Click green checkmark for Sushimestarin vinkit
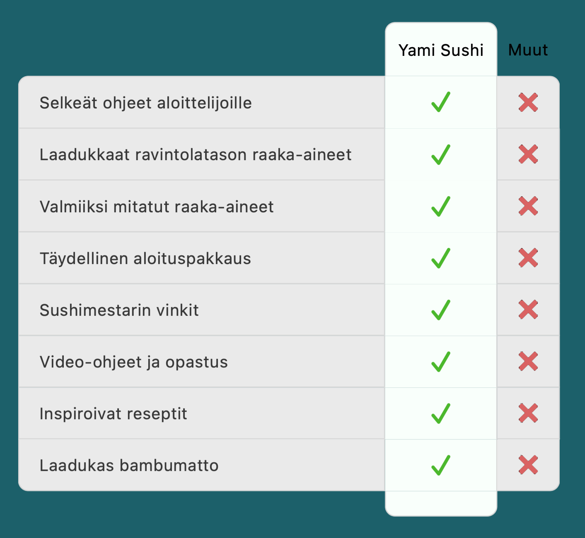Screen dimensions: 585x538 pyautogui.click(x=441, y=310)
